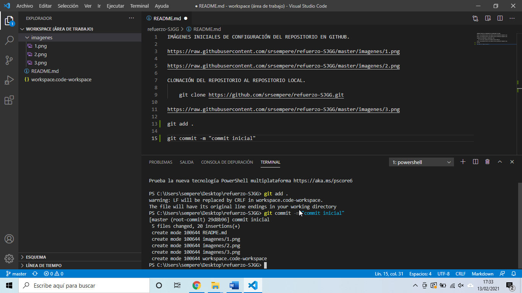Image resolution: width=522 pixels, height=293 pixels.
Task: Open editor More Actions ellipsis
Action: 512,18
